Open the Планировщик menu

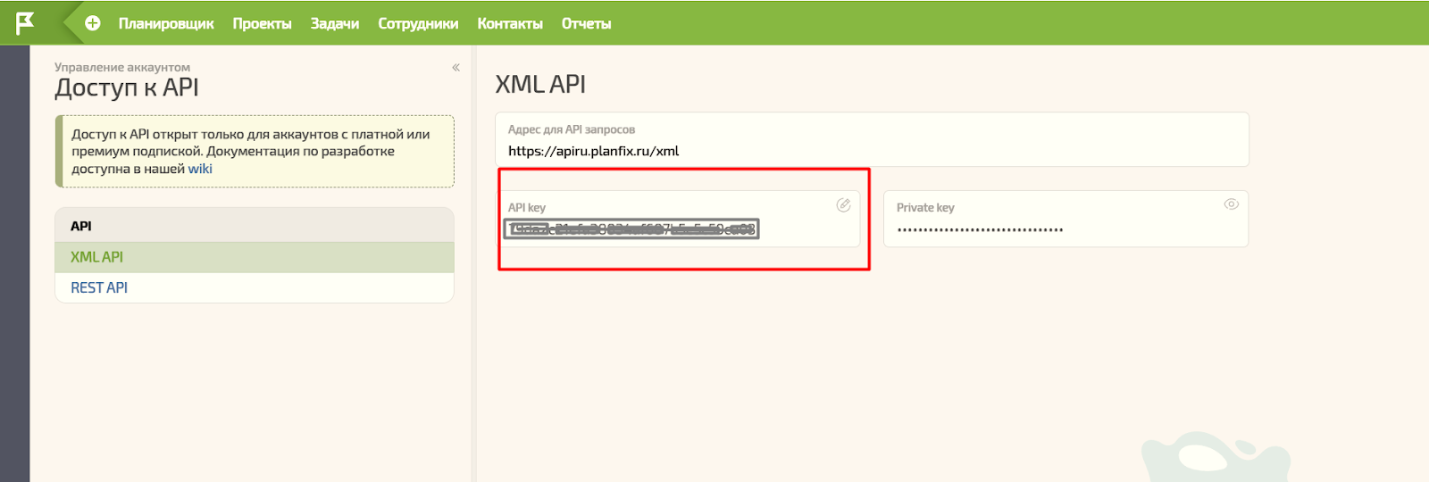click(166, 24)
